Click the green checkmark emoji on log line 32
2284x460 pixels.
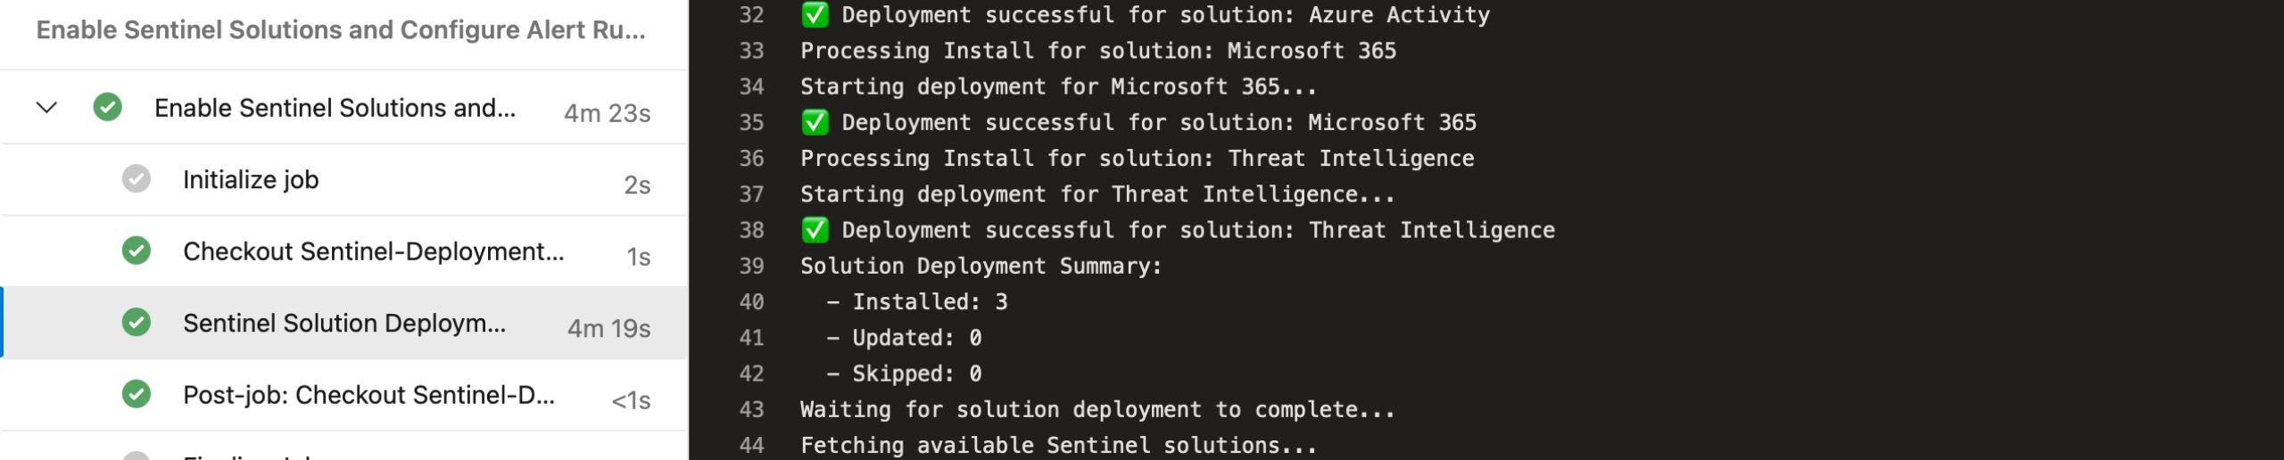815,15
